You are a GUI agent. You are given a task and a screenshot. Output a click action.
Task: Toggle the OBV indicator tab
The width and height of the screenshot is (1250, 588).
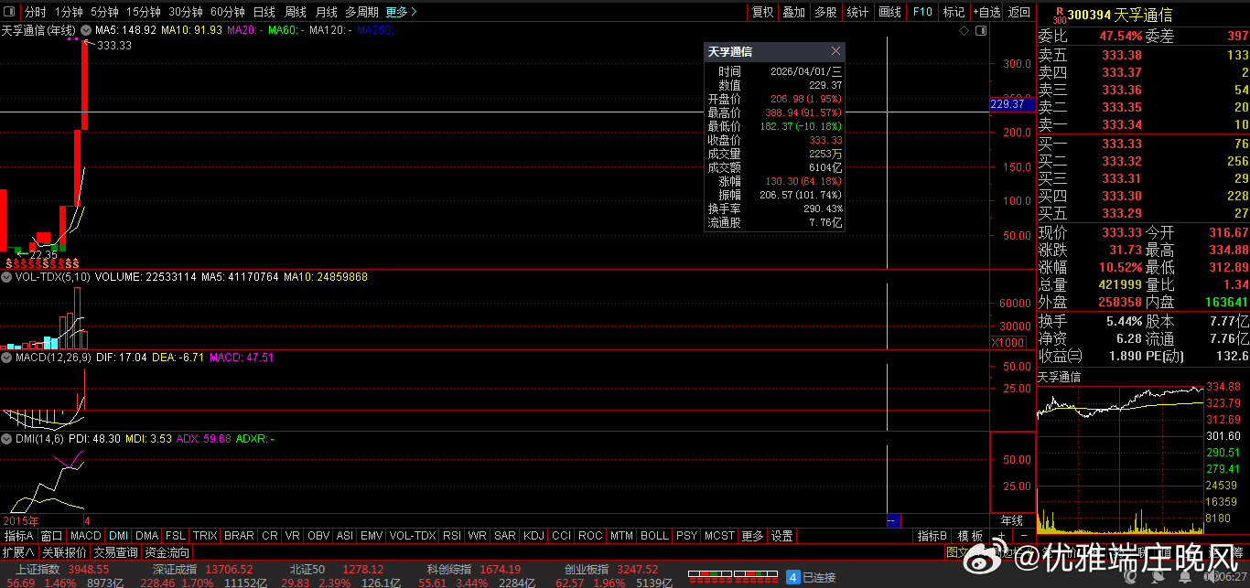point(318,536)
